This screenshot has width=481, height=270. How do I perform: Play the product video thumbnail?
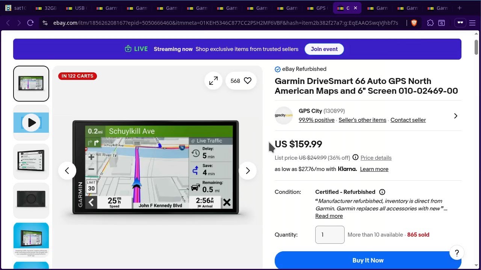31,123
